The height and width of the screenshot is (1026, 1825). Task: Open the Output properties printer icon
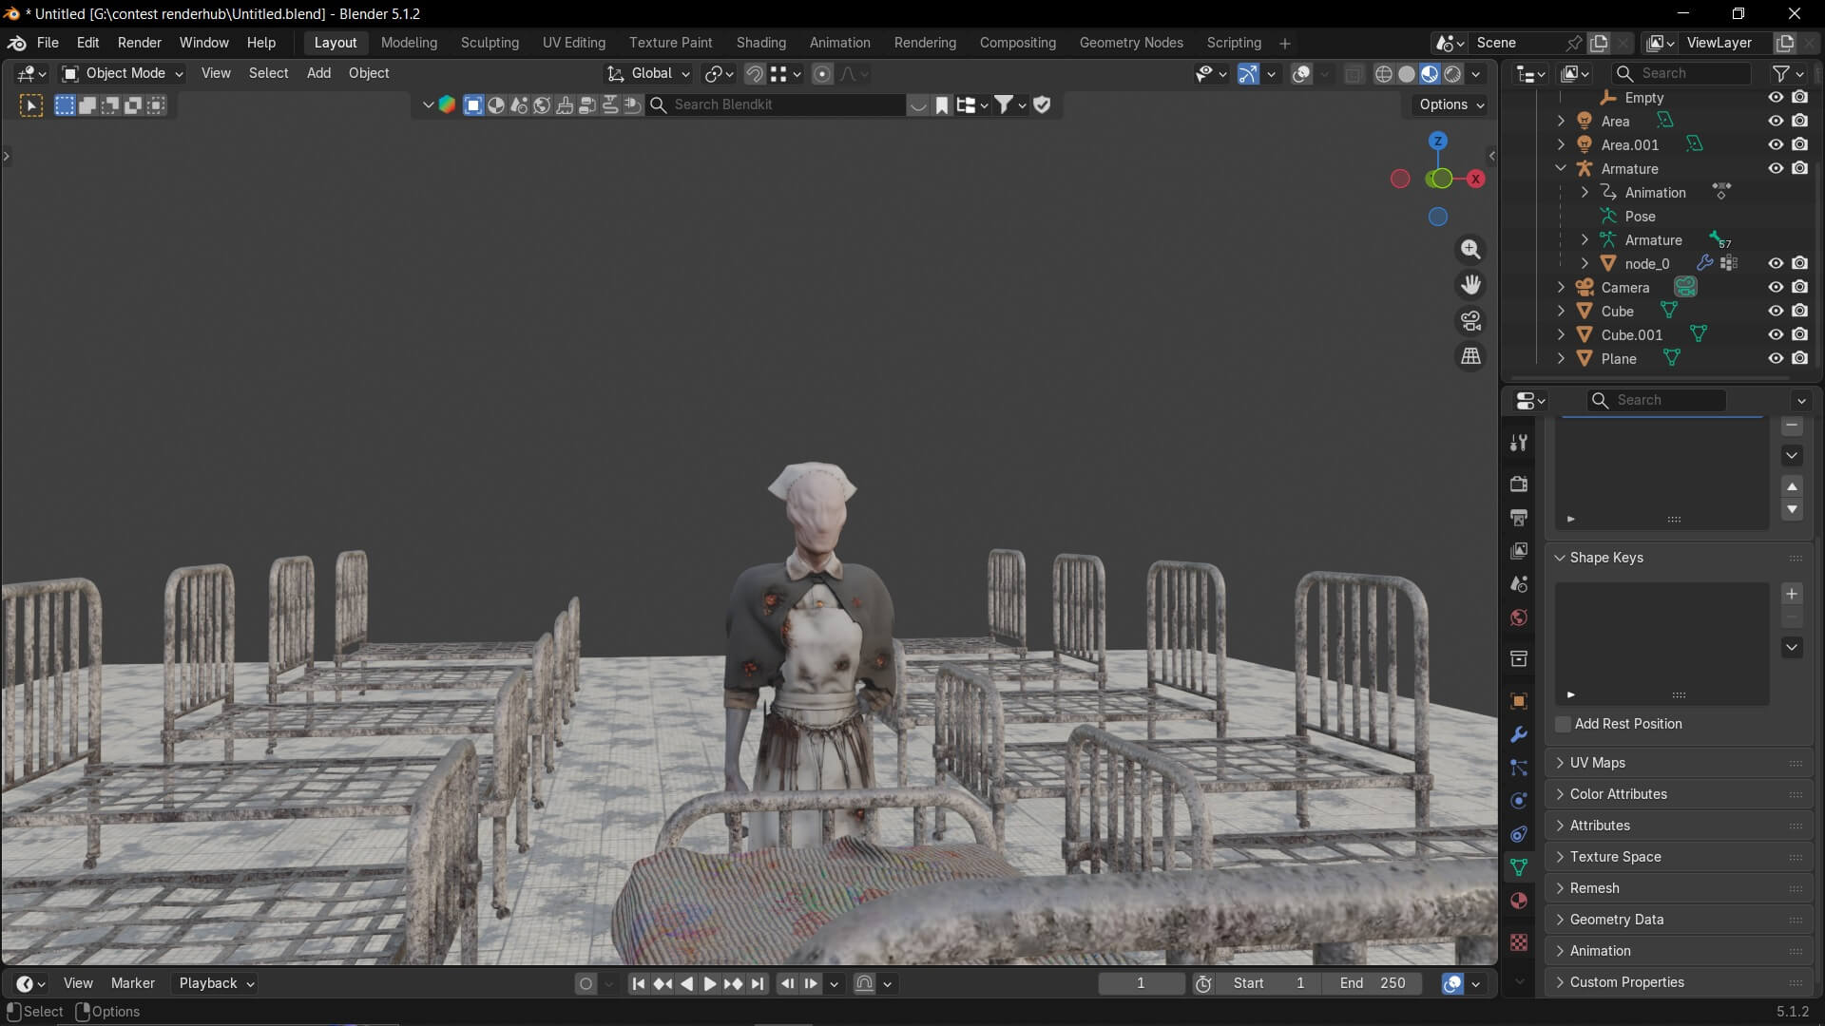pos(1519,518)
